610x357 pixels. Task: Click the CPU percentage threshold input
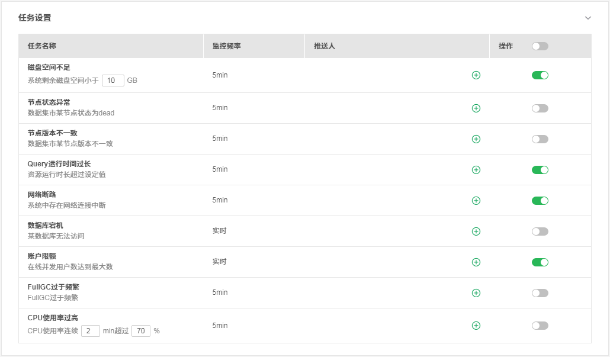tap(140, 331)
